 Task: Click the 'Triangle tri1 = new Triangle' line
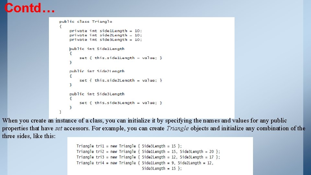(129, 146)
